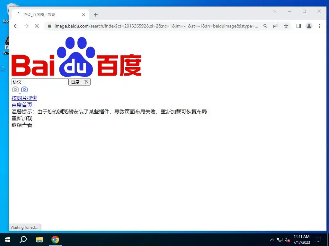329x246 pixels.
Task: Click the gray camera icon
Action: pos(15,89)
